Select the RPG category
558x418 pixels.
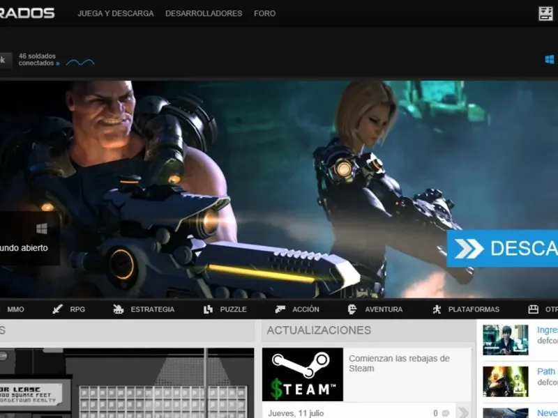(x=77, y=309)
